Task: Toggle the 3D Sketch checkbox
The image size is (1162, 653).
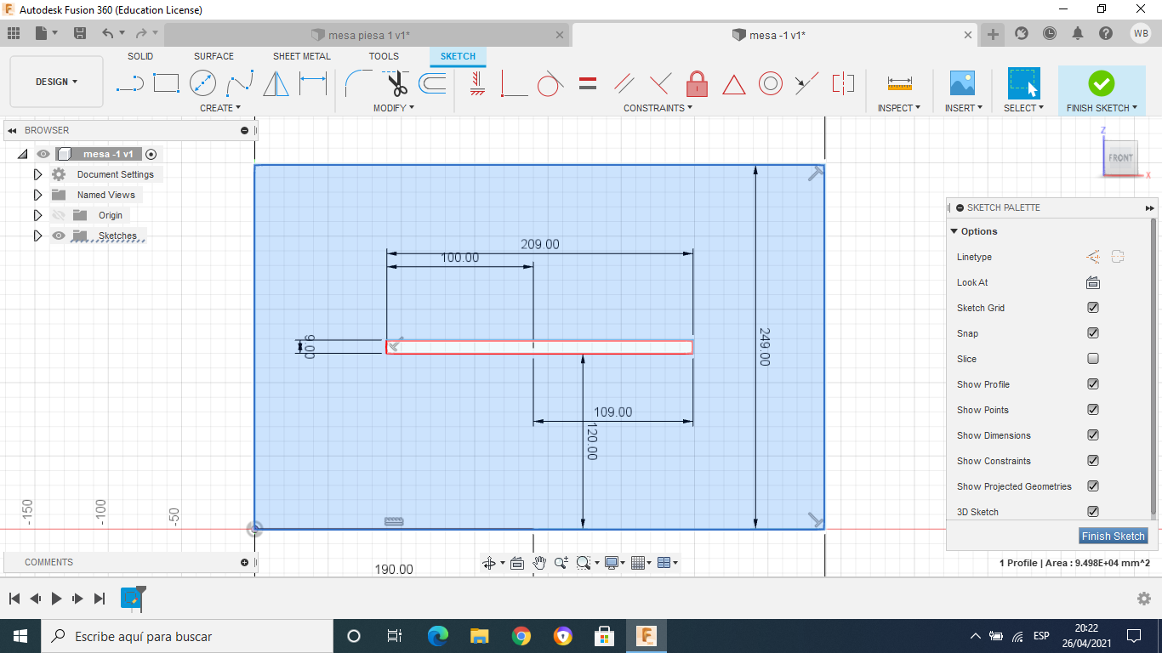Action: pos(1093,512)
